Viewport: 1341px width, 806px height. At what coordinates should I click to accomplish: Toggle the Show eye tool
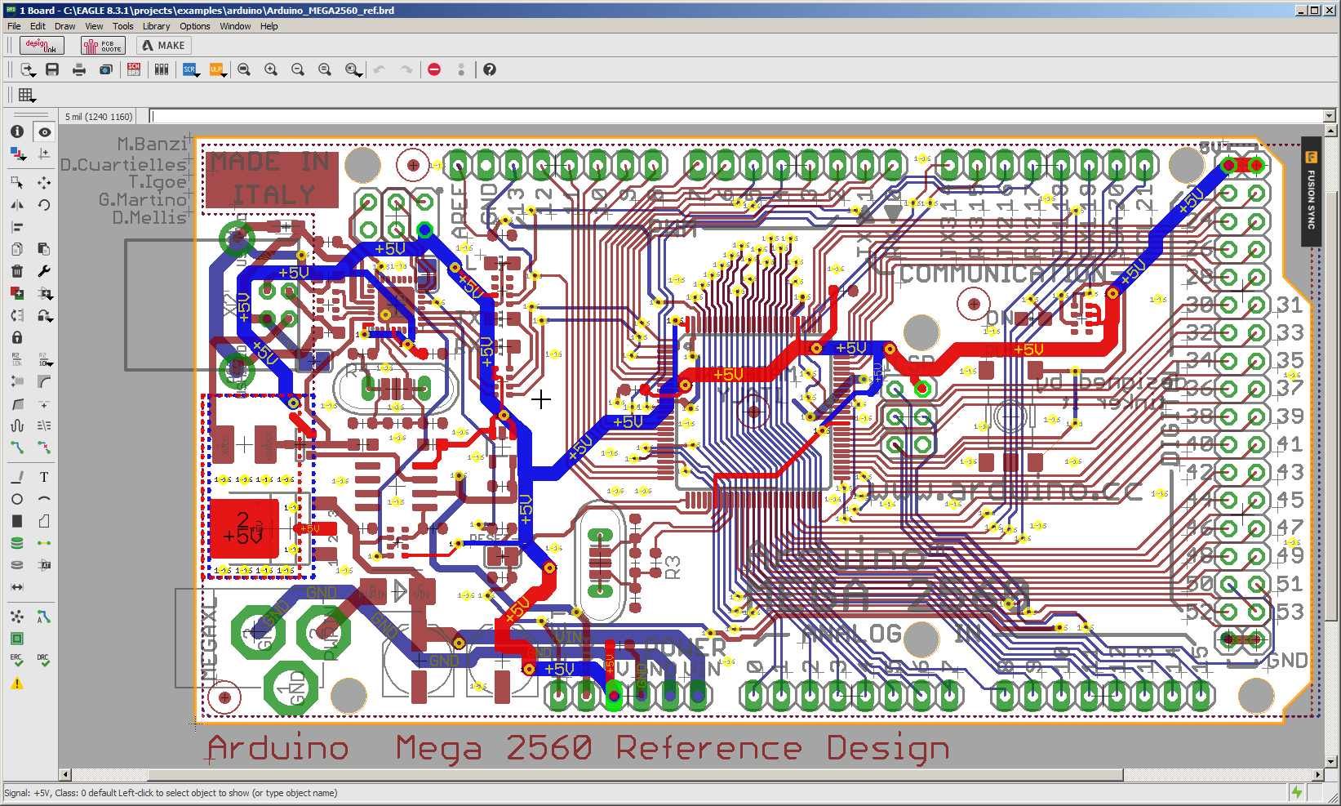point(44,131)
